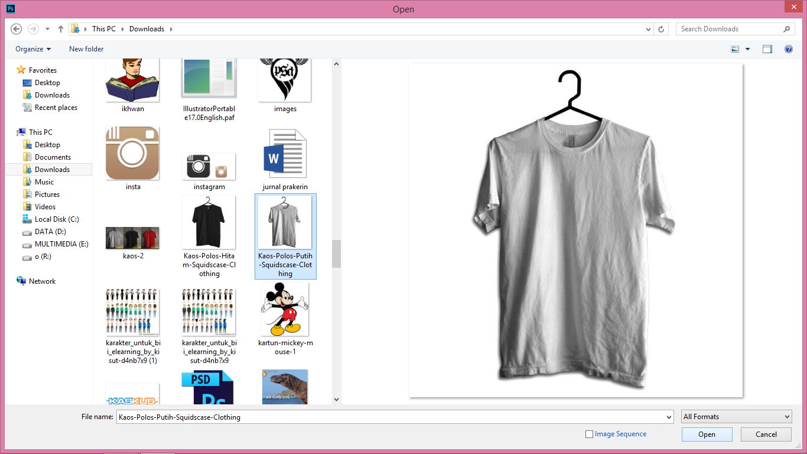Select the Kaskus logo thumbnail
807x454 pixels.
pyautogui.click(x=132, y=394)
